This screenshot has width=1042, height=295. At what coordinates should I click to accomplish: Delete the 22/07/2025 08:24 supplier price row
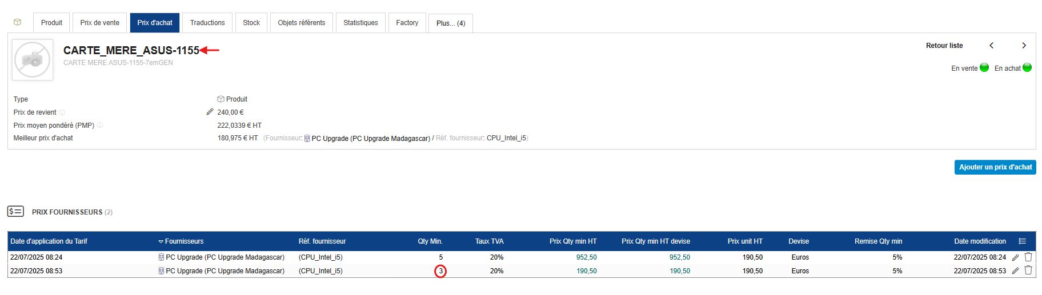click(x=1028, y=257)
